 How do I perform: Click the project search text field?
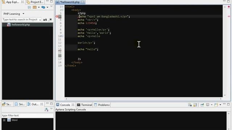[20, 19]
